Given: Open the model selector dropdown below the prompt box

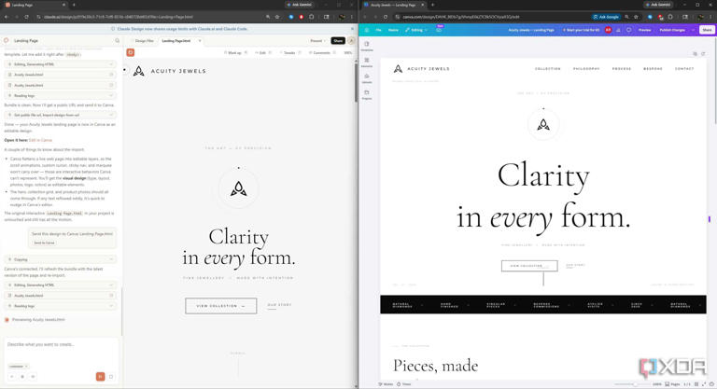Looking at the screenshot, I should point(19,366).
